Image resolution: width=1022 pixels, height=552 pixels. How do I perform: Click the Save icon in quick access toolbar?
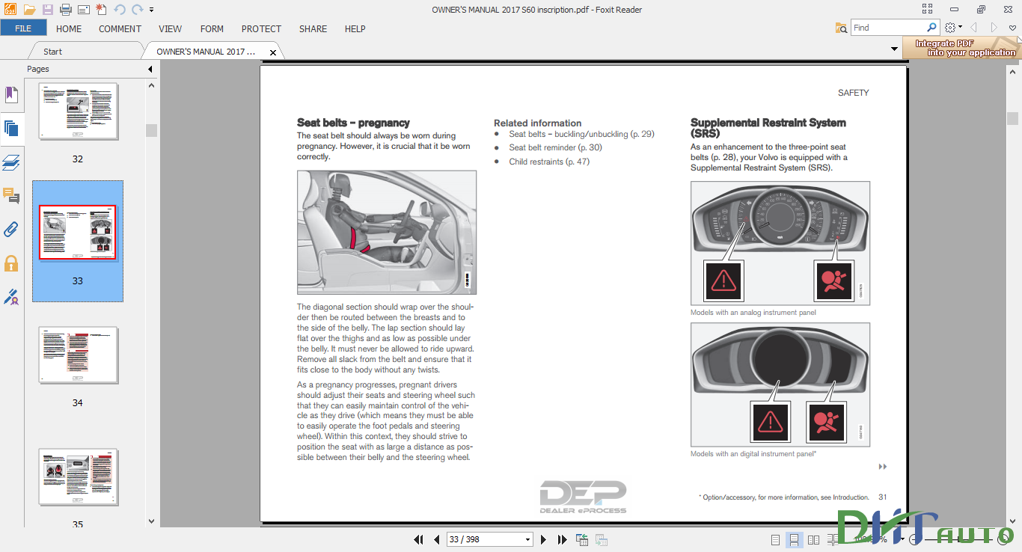[x=46, y=9]
